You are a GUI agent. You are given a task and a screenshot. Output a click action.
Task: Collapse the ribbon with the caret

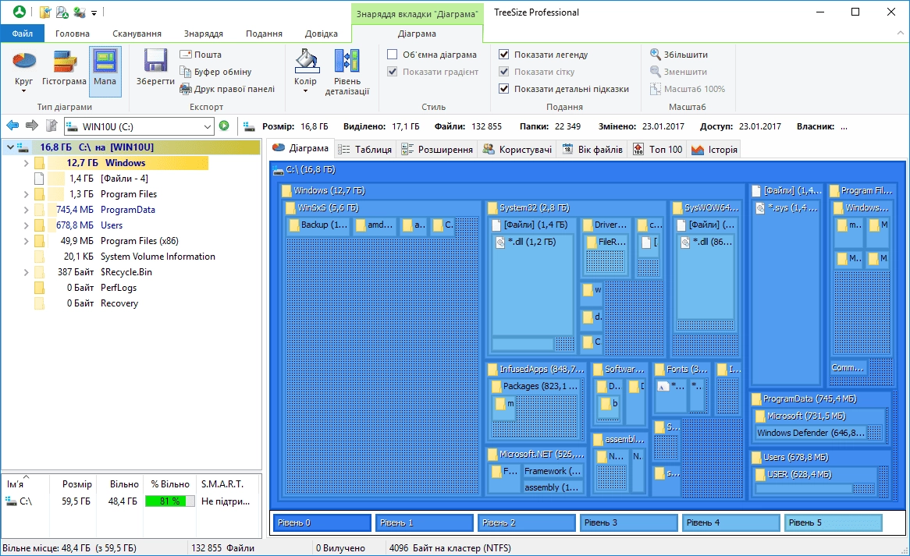tap(900, 34)
